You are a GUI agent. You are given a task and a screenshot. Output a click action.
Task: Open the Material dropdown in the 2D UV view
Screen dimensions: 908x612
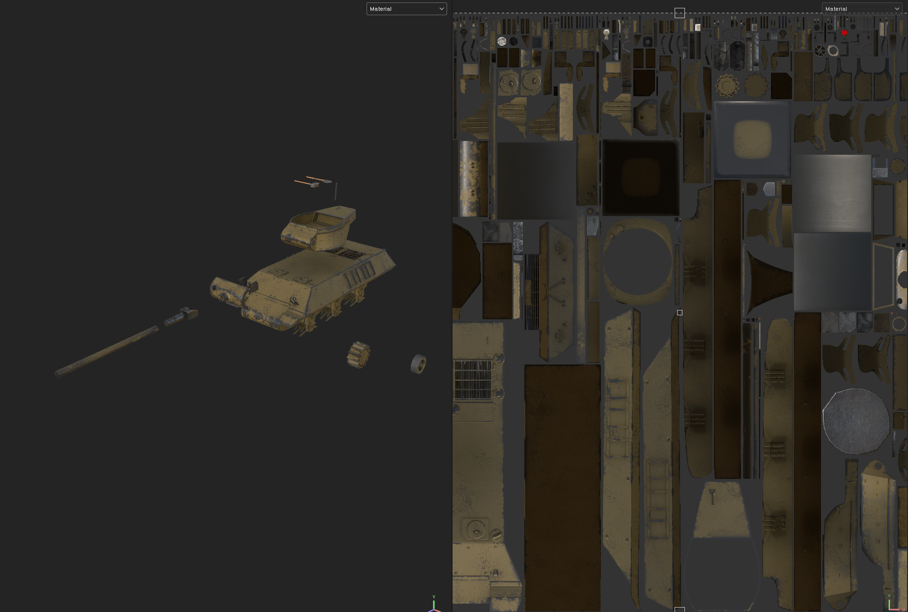pos(862,9)
